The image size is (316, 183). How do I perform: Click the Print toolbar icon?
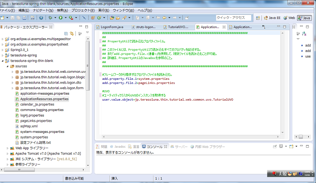[x=24, y=18]
